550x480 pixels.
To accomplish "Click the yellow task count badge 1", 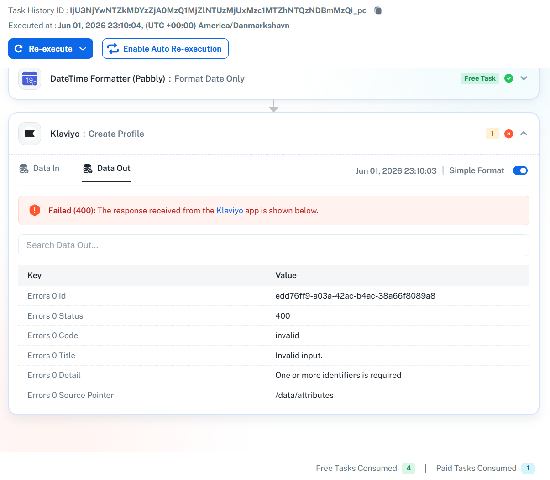I will [492, 134].
